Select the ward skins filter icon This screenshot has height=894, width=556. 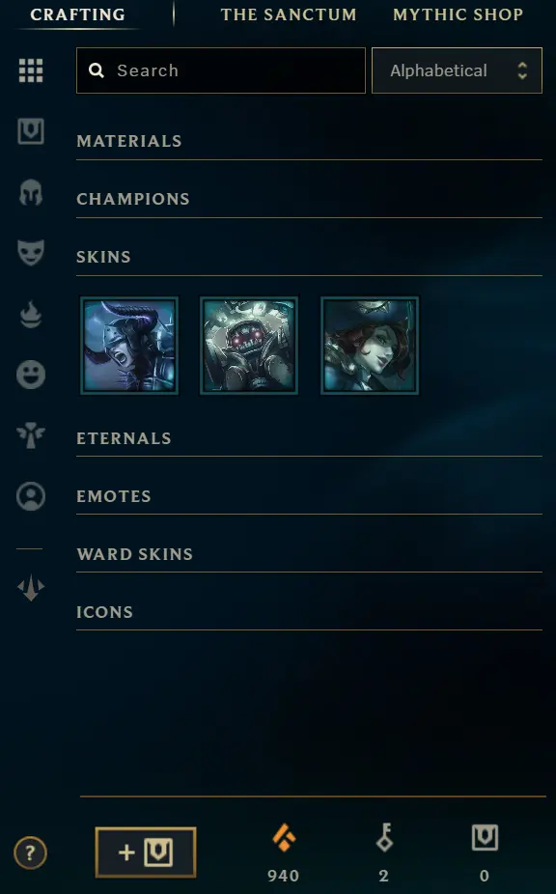click(x=31, y=435)
